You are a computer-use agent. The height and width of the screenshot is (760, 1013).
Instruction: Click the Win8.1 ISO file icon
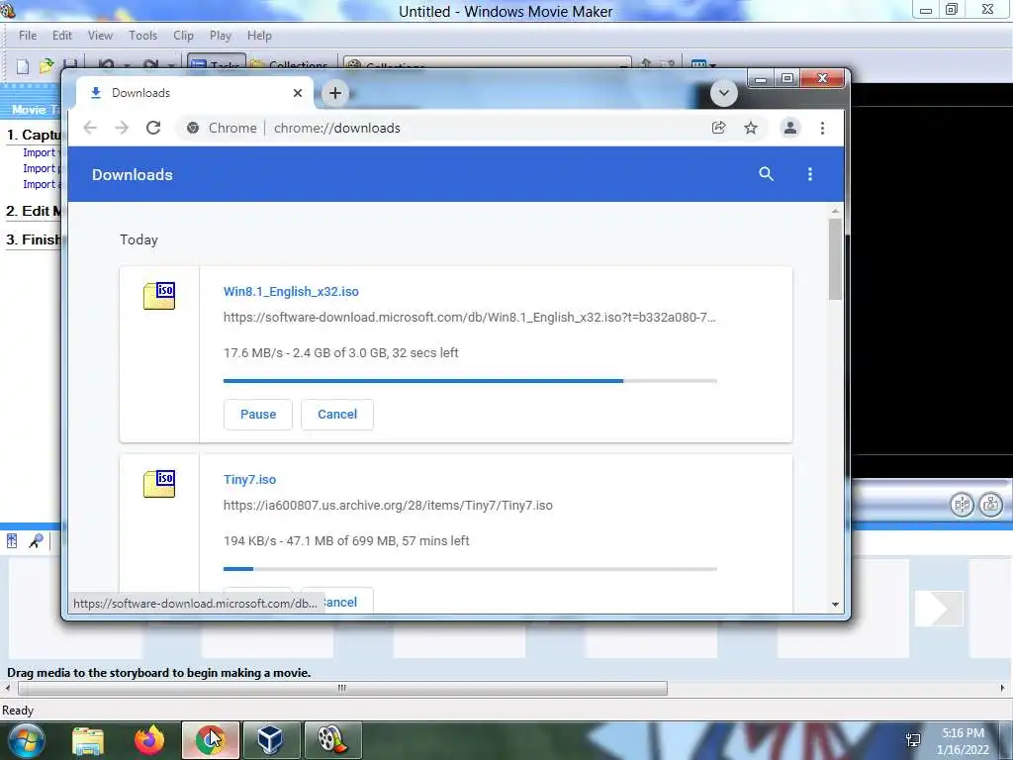click(159, 296)
